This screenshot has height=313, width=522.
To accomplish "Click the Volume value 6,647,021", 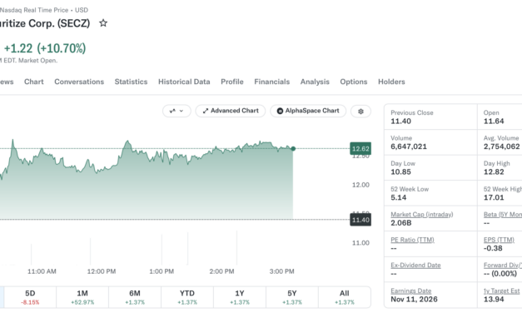I will (x=409, y=147).
